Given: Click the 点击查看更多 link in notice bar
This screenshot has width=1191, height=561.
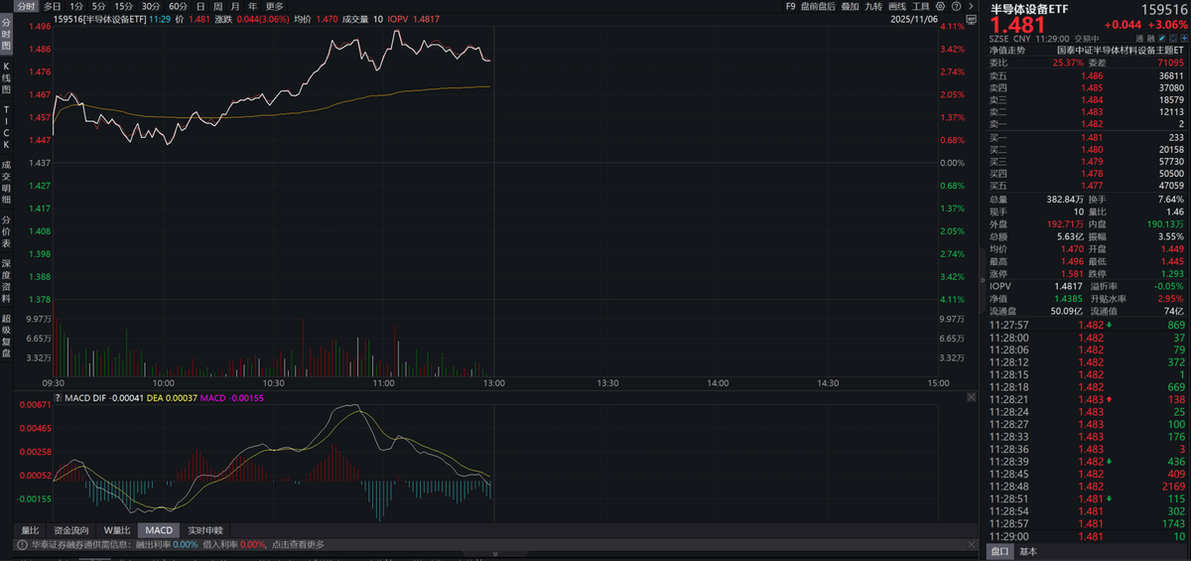Looking at the screenshot, I should tap(296, 544).
